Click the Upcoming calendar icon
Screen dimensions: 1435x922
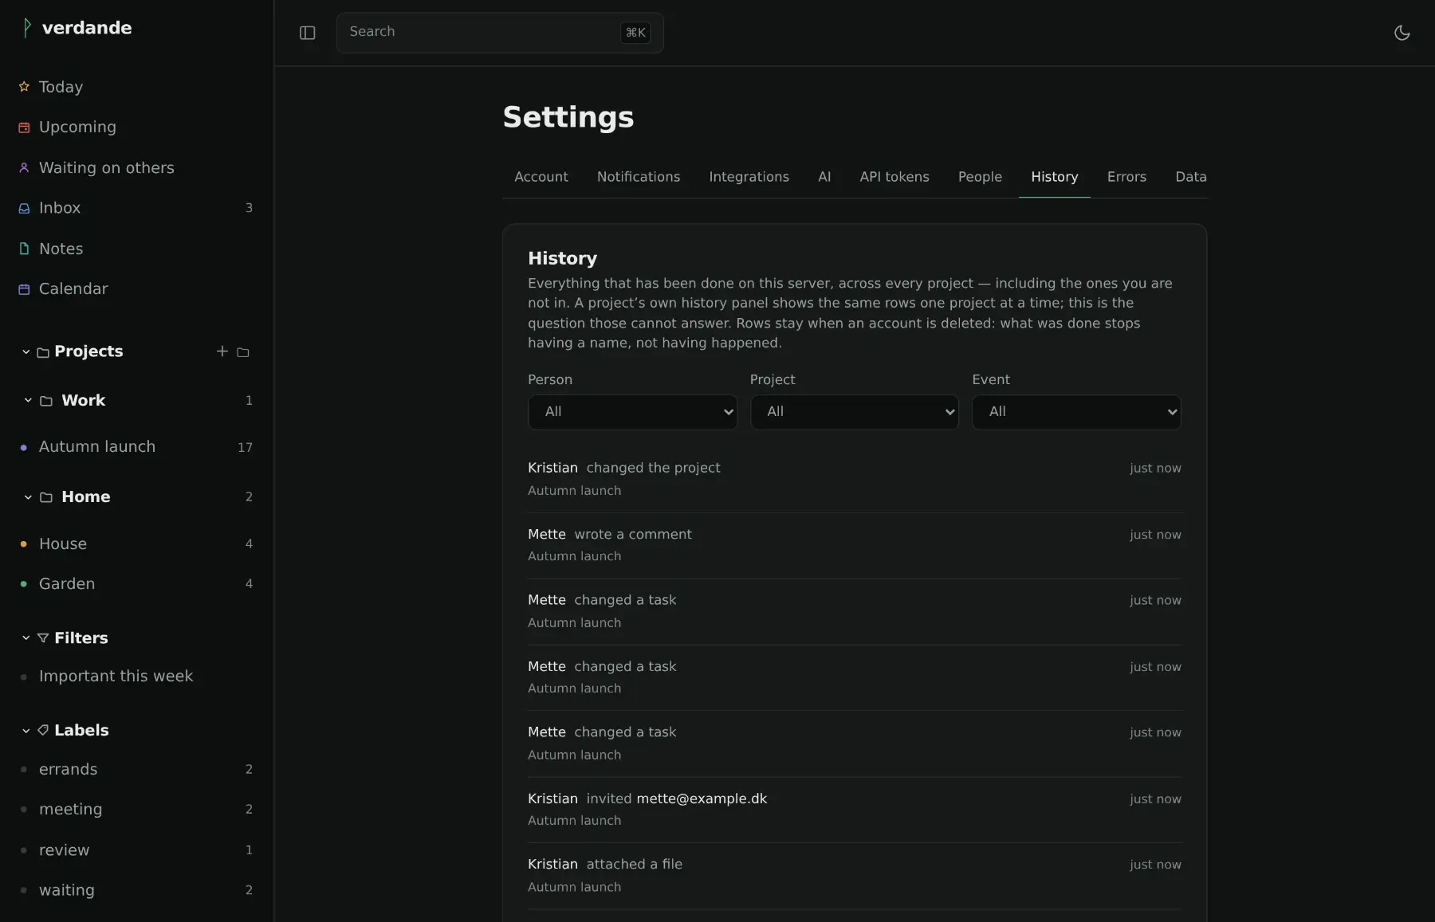point(24,128)
